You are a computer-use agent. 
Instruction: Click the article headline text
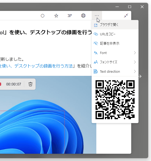[x=46, y=32]
